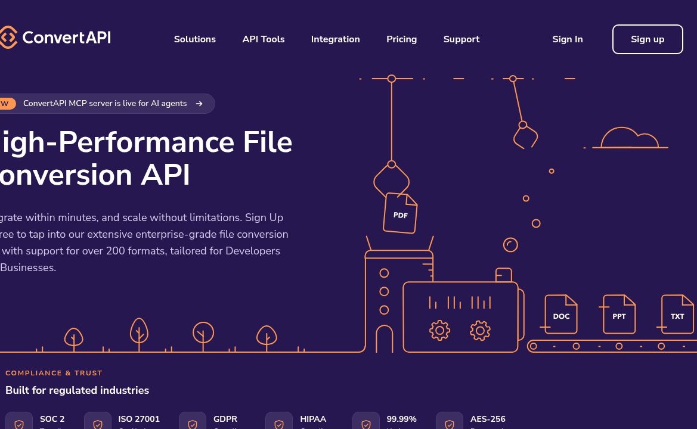The width and height of the screenshot is (697, 429).
Task: Click the "Performance File" headline text
Action: pyautogui.click(x=175, y=142)
